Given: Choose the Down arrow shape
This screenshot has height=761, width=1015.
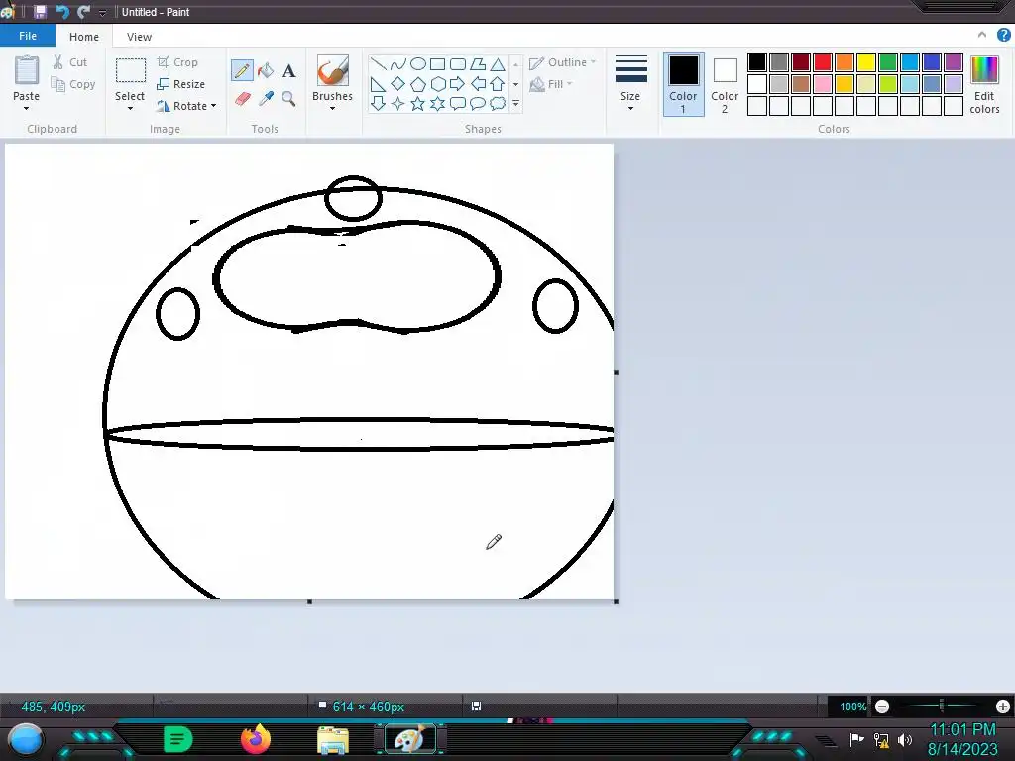Looking at the screenshot, I should 378,103.
